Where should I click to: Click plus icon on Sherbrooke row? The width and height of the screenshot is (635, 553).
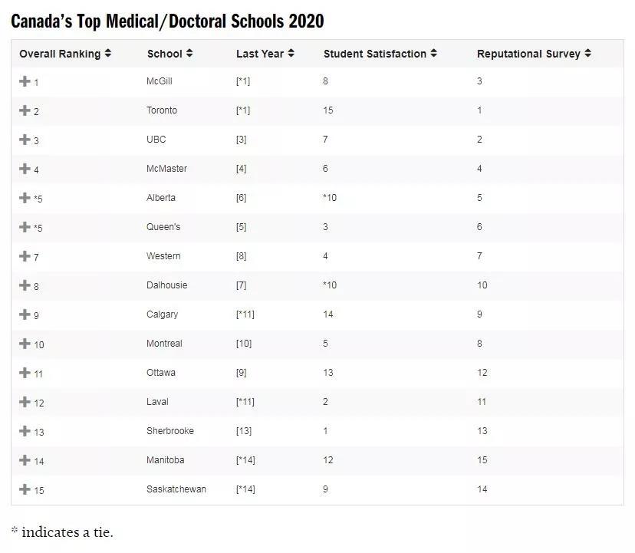click(25, 431)
